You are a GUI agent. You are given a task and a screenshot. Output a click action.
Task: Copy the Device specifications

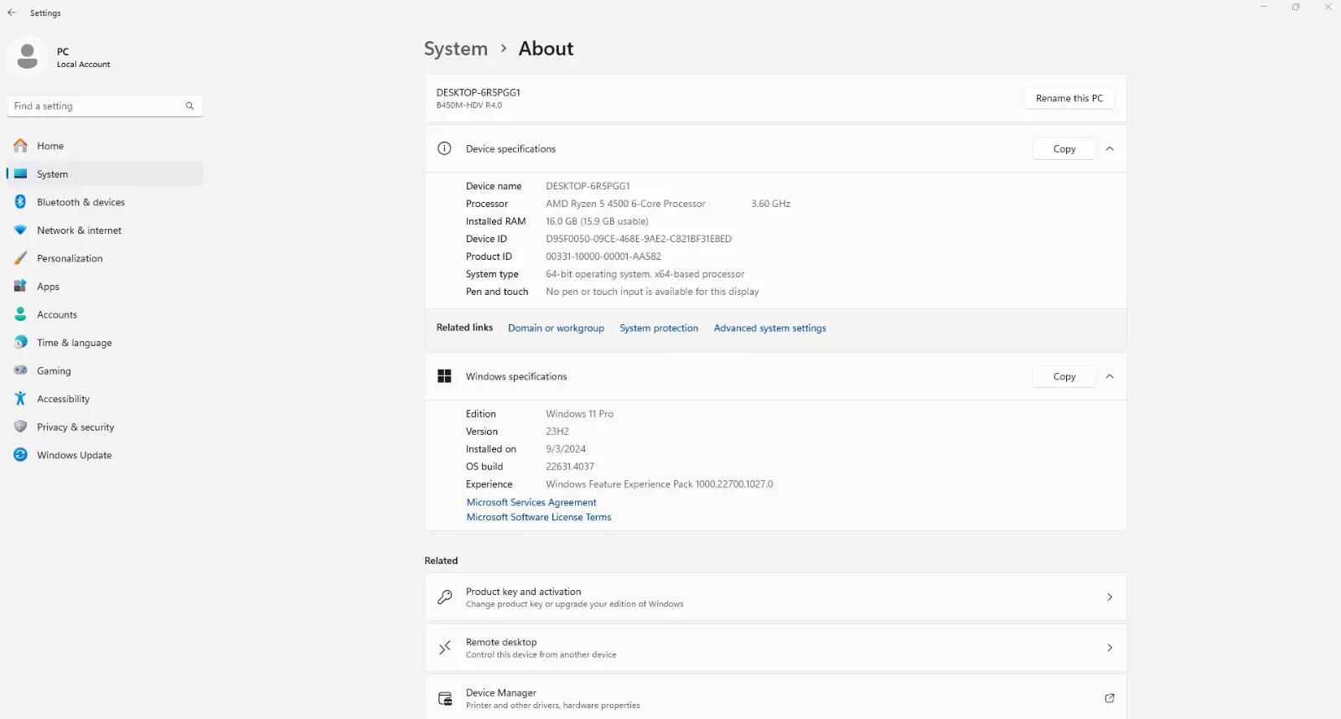pos(1064,148)
